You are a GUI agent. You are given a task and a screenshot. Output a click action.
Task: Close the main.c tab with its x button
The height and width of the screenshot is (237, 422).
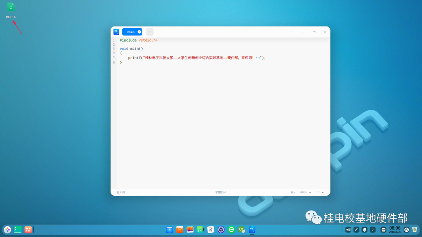[x=139, y=32]
